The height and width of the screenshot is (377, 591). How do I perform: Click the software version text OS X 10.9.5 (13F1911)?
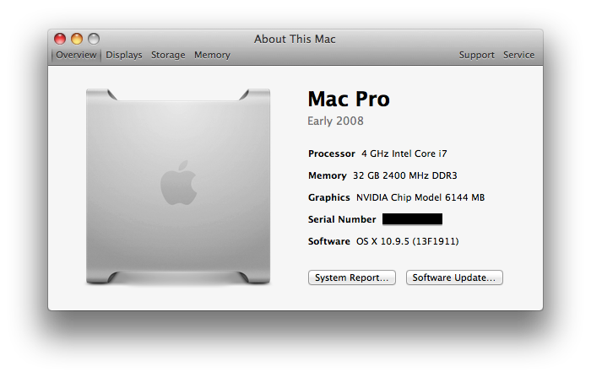pos(408,241)
